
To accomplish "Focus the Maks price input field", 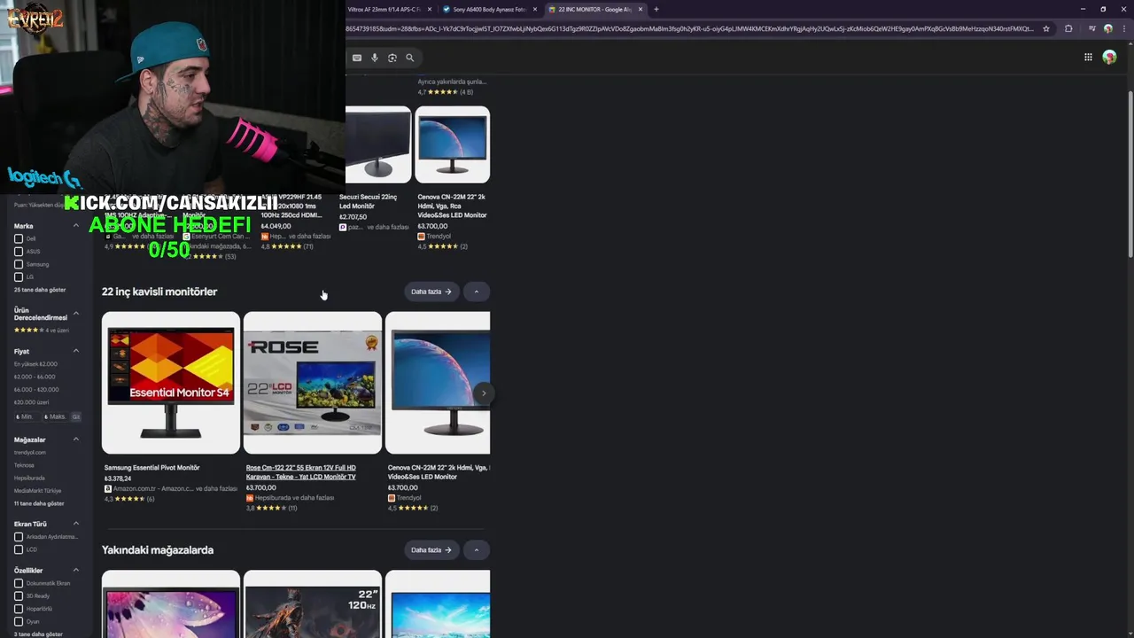I will point(56,416).
